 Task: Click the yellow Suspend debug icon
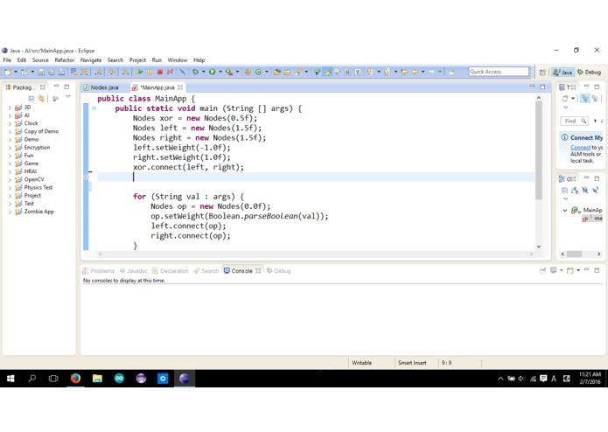click(x=150, y=72)
